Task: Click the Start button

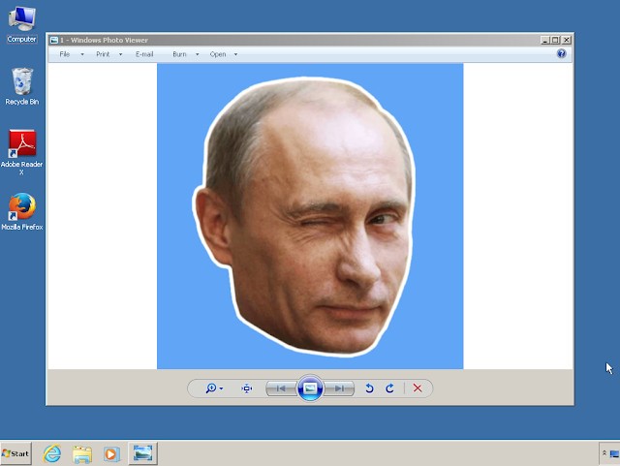Action: pyautogui.click(x=16, y=453)
